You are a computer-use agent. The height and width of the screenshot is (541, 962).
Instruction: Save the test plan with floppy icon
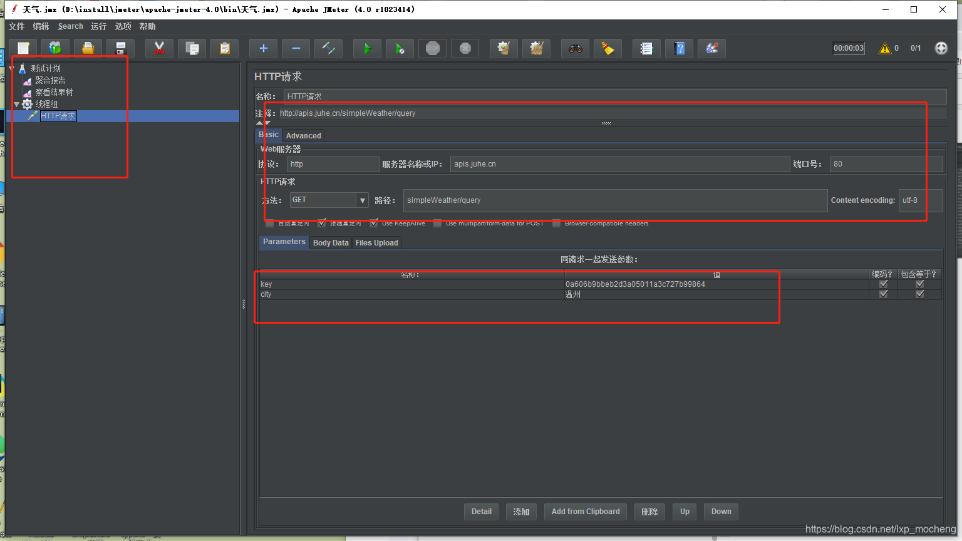(121, 48)
